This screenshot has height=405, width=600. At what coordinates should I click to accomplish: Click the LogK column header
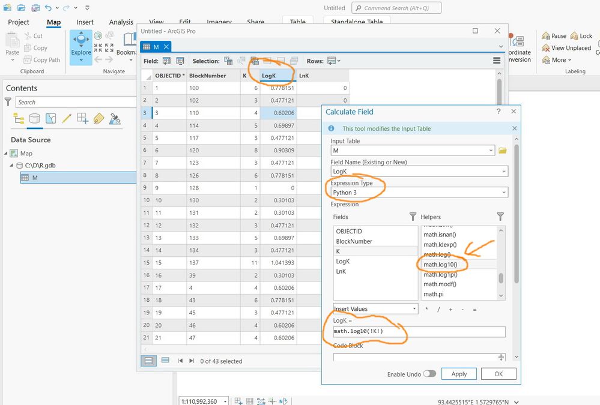point(278,76)
